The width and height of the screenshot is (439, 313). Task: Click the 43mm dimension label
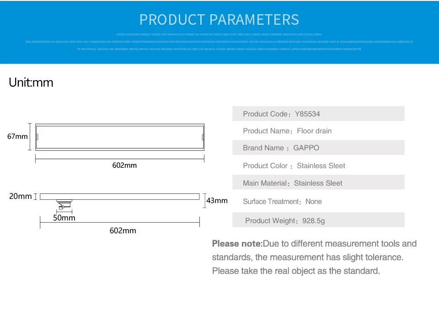tap(217, 200)
